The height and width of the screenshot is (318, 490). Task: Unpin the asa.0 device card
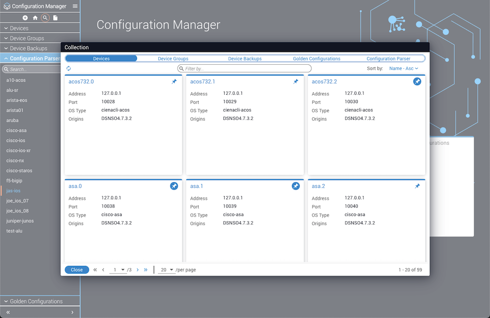[x=174, y=186]
